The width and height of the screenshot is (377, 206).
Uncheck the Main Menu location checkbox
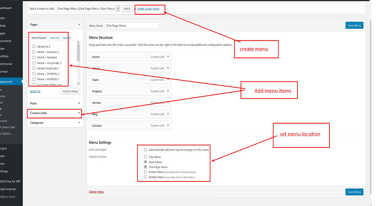pyautogui.click(x=146, y=162)
